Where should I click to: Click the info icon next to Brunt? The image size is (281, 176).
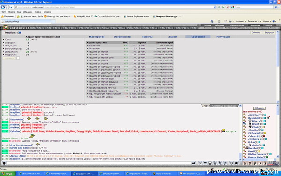265,124
